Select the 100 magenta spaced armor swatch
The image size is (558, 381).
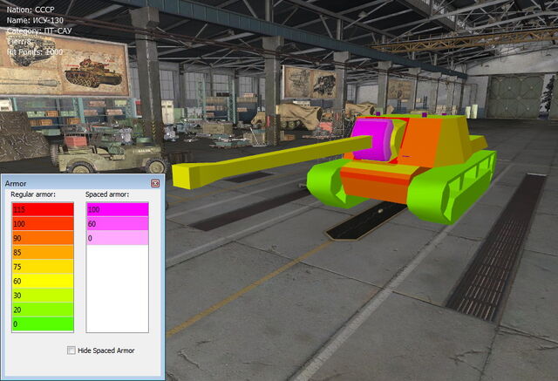point(118,209)
